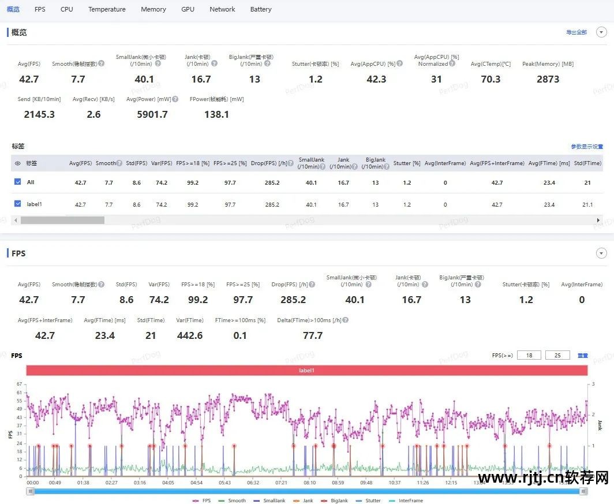The image size is (614, 504).
Task: Click help icon next to Delta(FTime)>100ms
Action: 345,320
